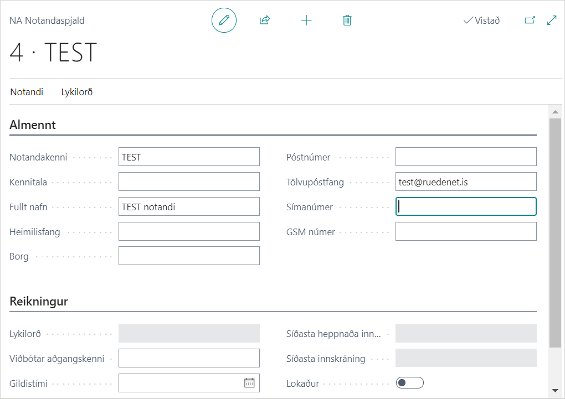Click the scrollbar up arrow

[554, 112]
